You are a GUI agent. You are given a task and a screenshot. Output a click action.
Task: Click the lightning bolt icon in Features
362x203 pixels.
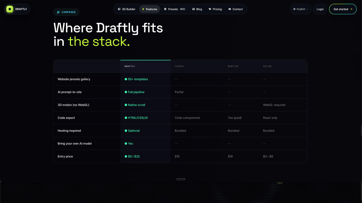tap(143, 9)
